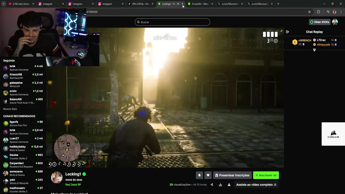Open the Red Dead RP category link
The width and height of the screenshot is (345, 194).
tap(73, 185)
